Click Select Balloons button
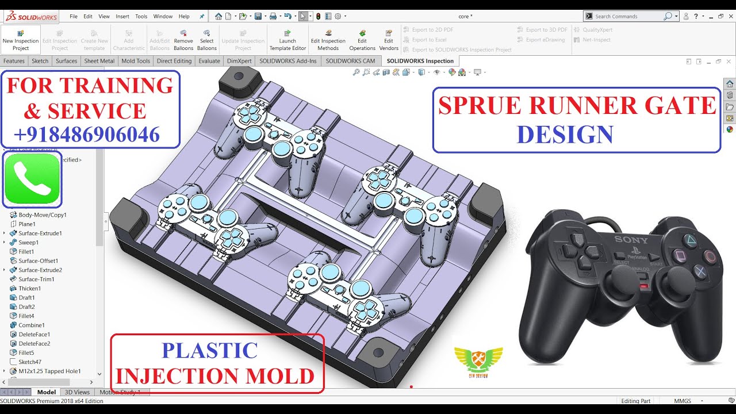Screen dimensions: 736x414 [207, 40]
